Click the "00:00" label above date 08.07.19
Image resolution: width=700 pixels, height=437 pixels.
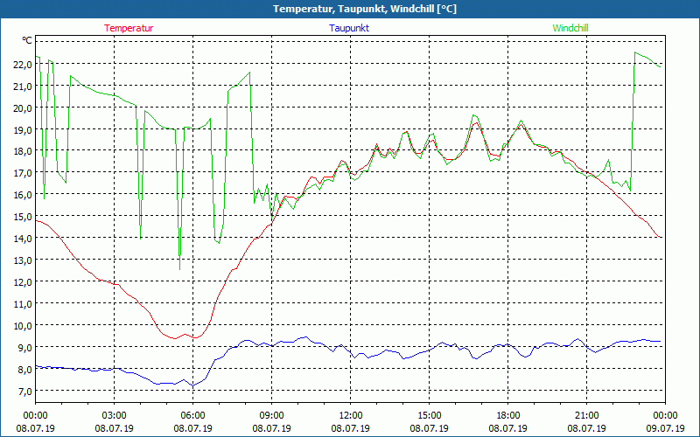35,416
